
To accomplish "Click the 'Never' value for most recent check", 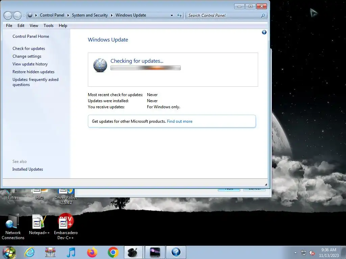I will click(x=152, y=95).
